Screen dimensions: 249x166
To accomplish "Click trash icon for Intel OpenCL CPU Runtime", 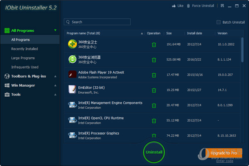I will 154,121.
